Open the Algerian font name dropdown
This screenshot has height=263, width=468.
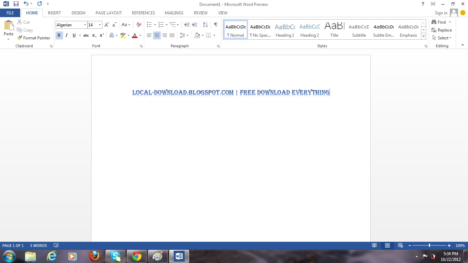coord(85,25)
